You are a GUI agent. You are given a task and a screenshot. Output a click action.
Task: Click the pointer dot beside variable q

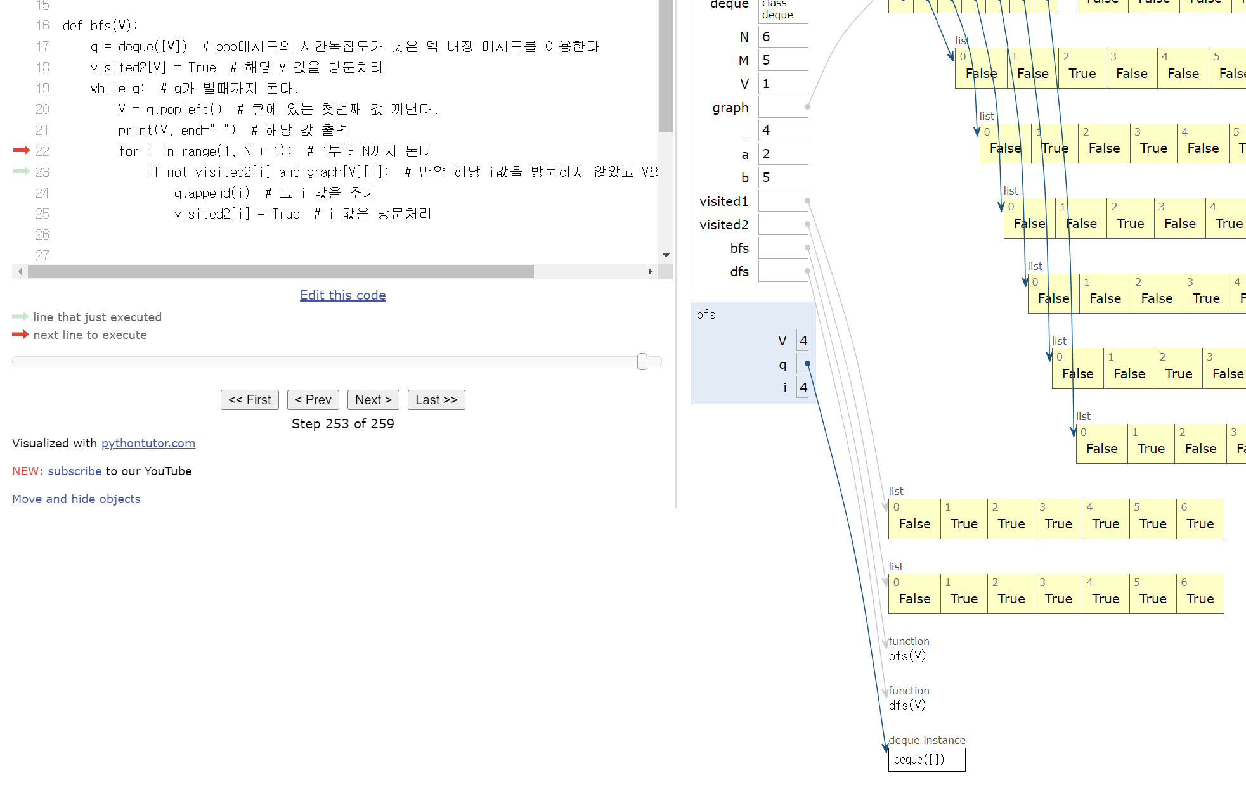tap(807, 364)
